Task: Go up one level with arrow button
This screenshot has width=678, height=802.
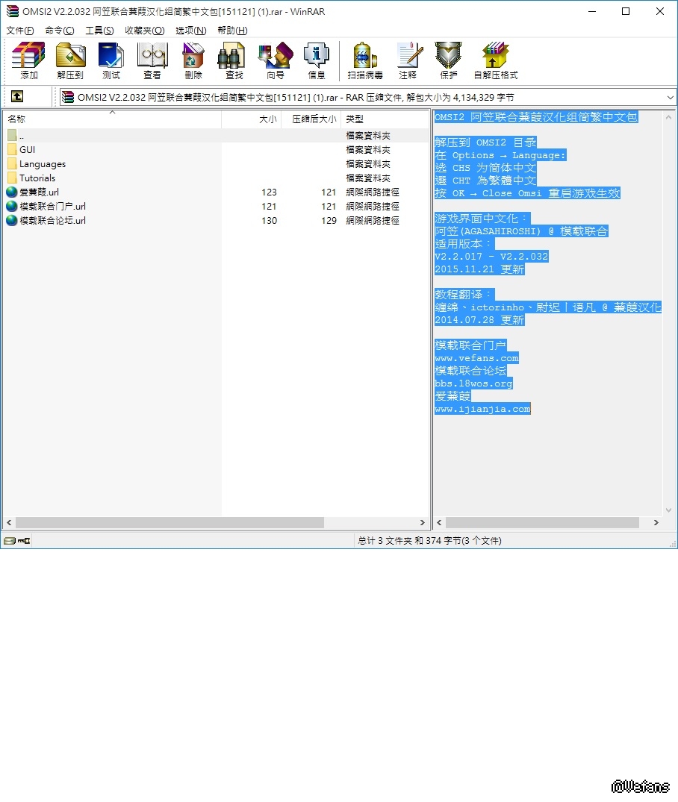Action: 17,96
